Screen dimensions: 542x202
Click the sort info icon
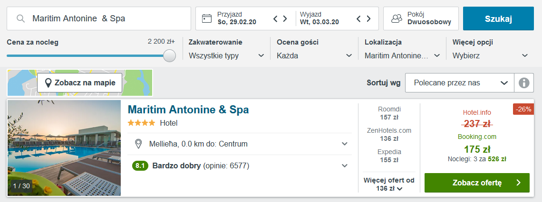(524, 83)
